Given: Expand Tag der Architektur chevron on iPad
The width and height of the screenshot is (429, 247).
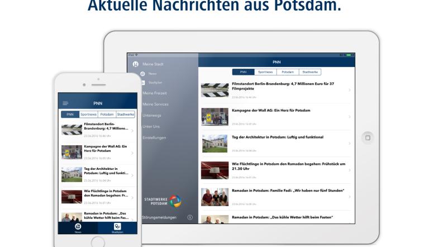Looking at the screenshot, I should [x=350, y=144].
